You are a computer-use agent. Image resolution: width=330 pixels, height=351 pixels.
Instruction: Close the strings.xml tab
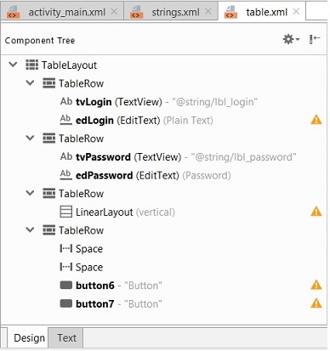[208, 12]
